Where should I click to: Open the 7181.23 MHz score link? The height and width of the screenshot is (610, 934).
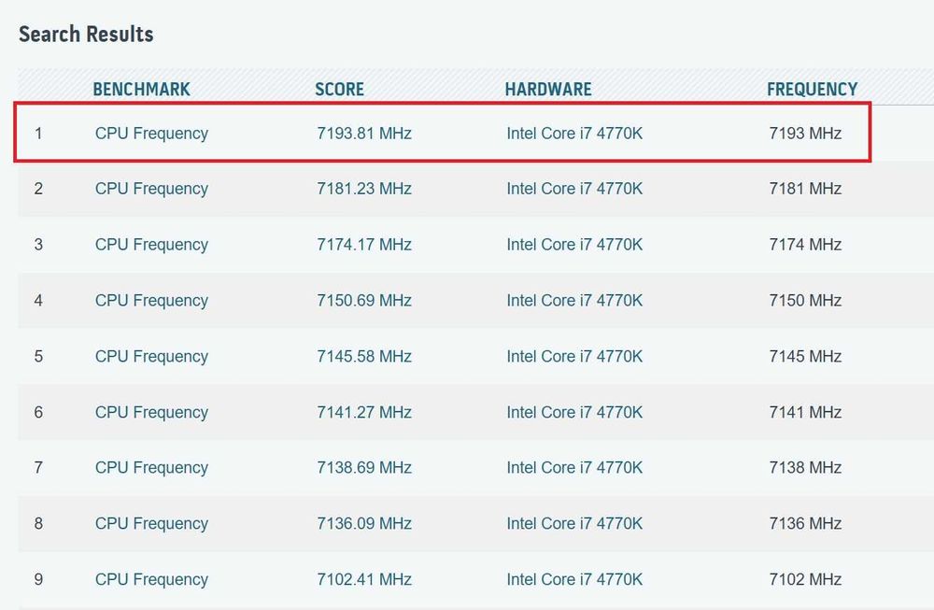pyautogui.click(x=364, y=189)
